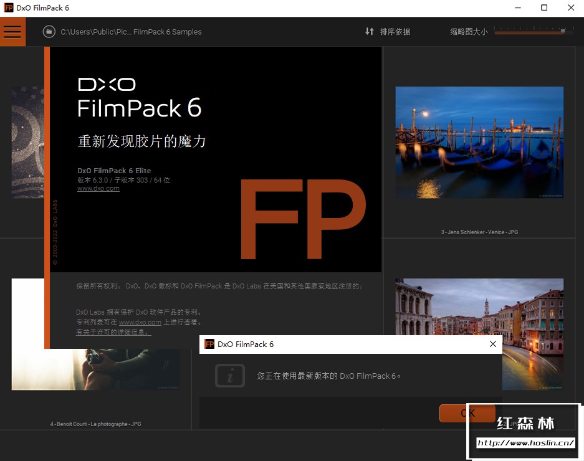Click the DxO FilmPack 6 title bar icon
This screenshot has width=584, height=461.
point(9,8)
